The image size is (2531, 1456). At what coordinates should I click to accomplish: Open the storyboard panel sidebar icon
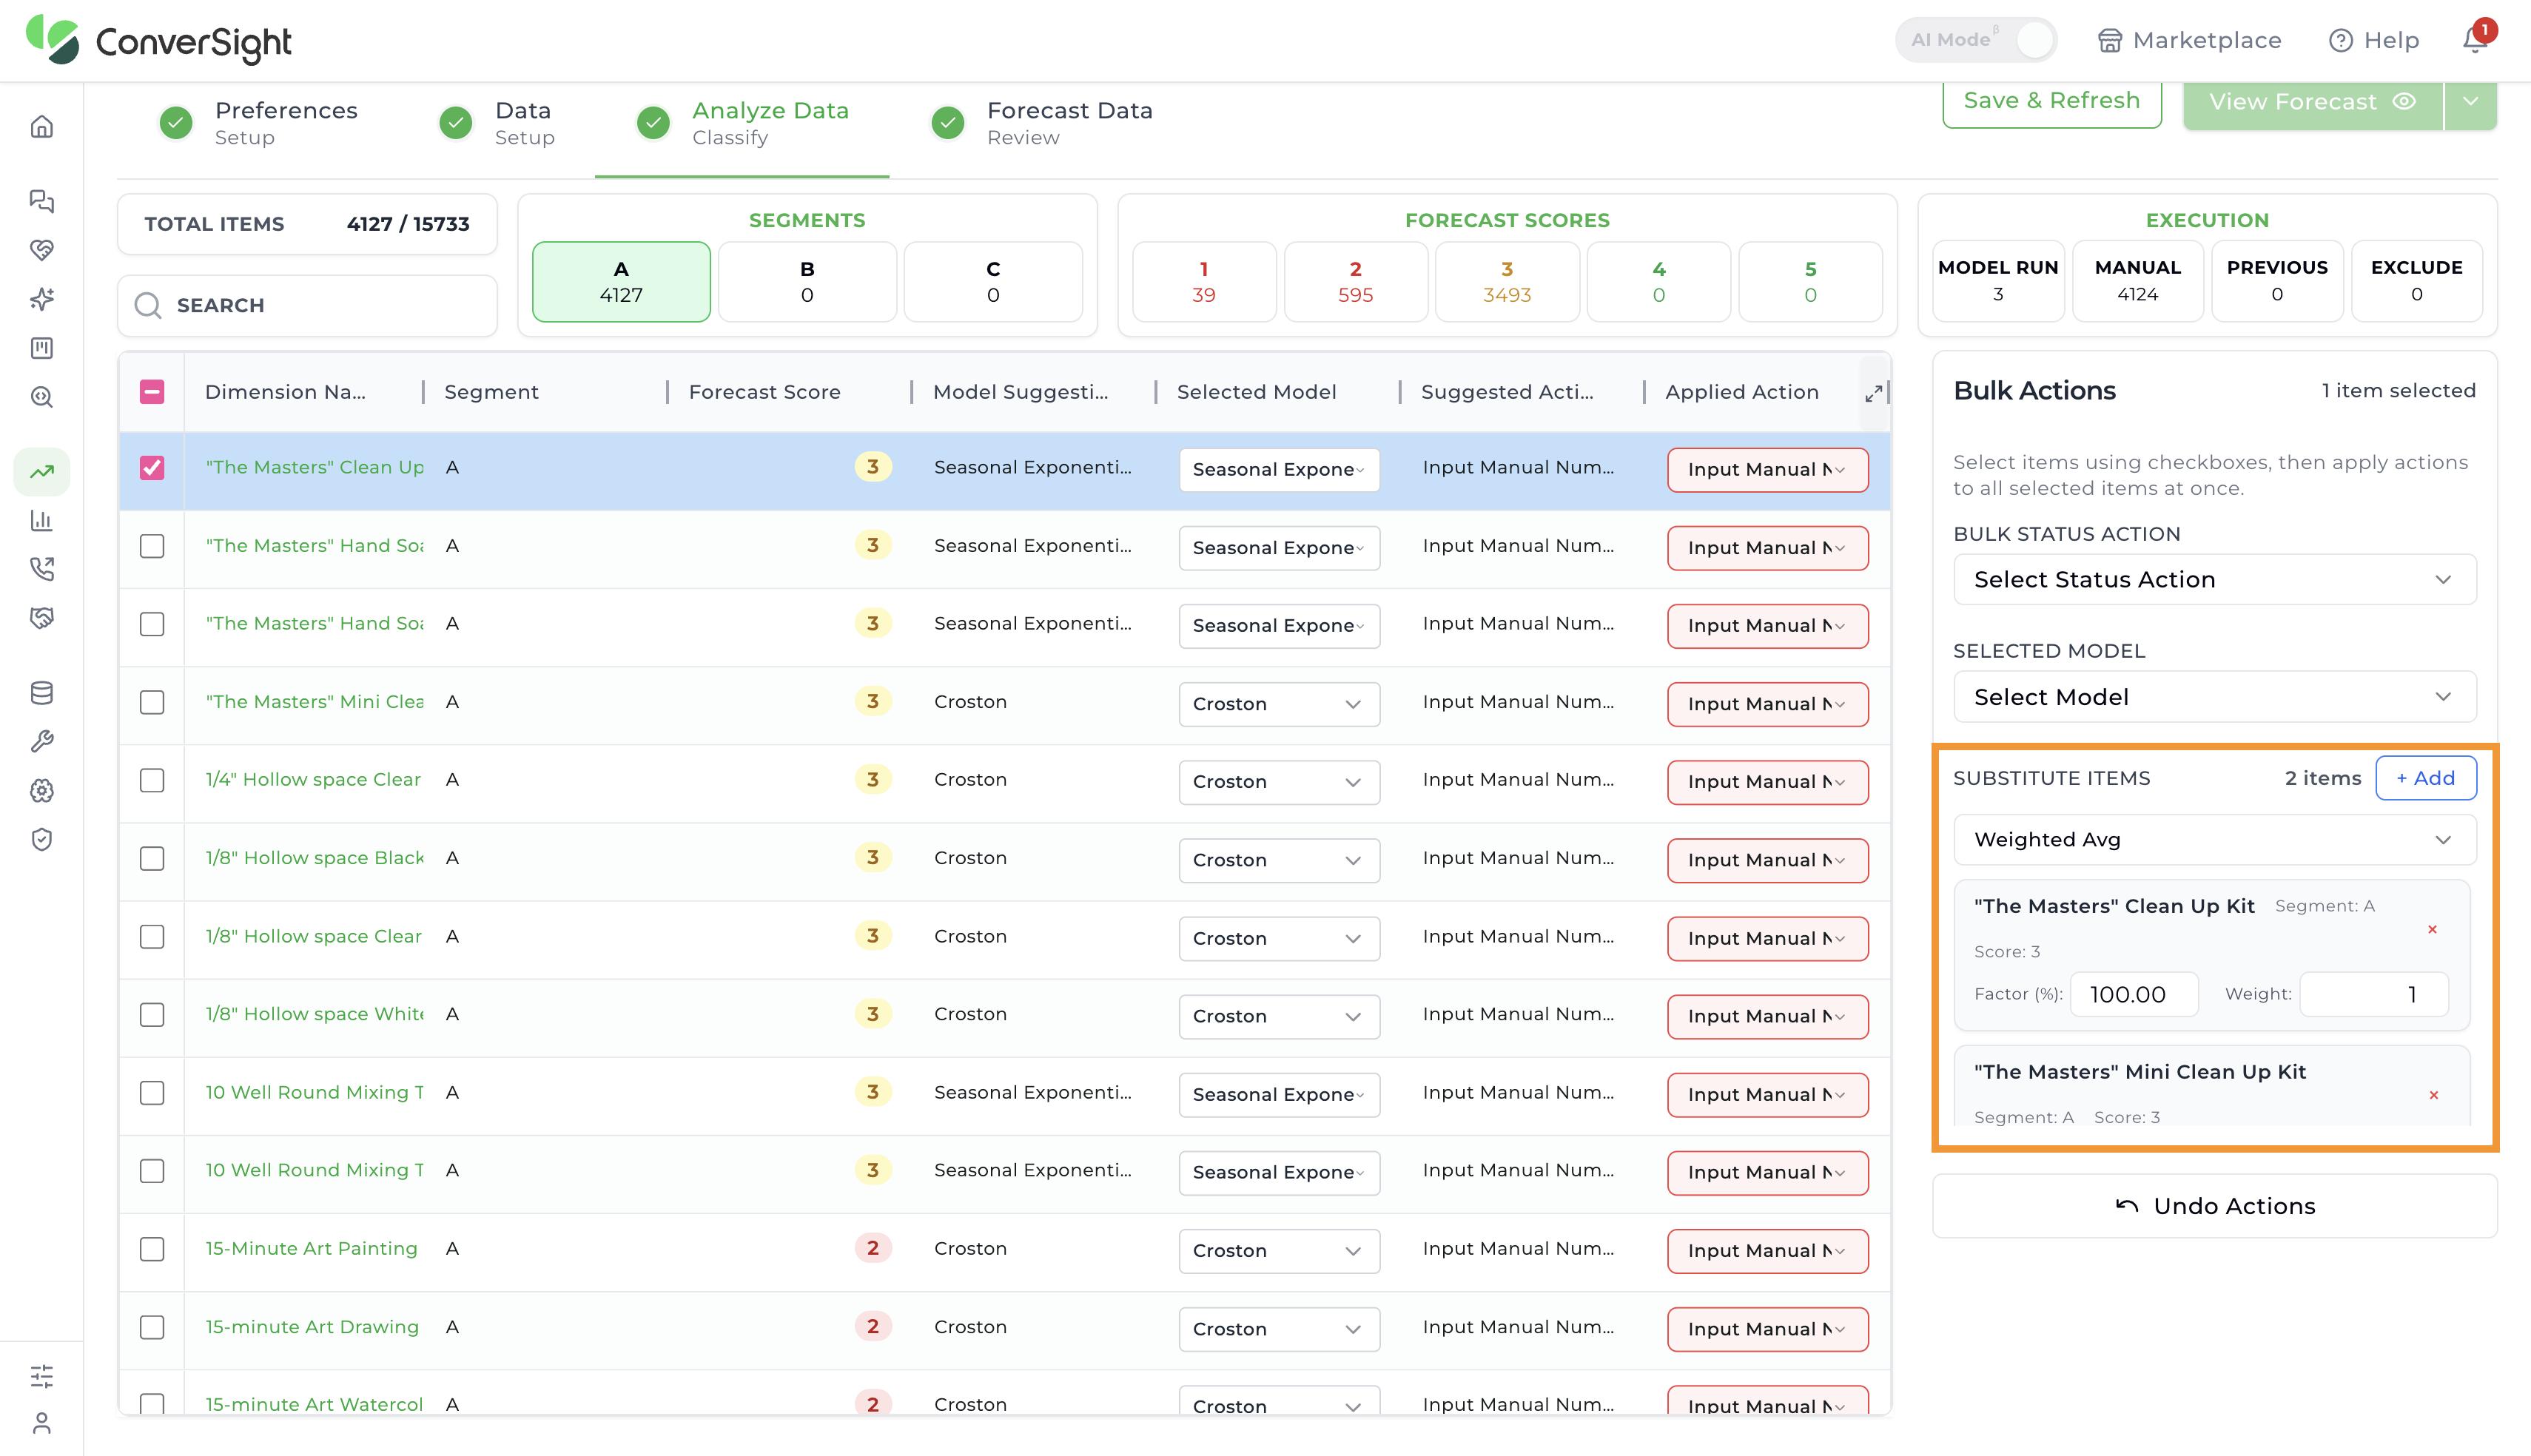41,348
